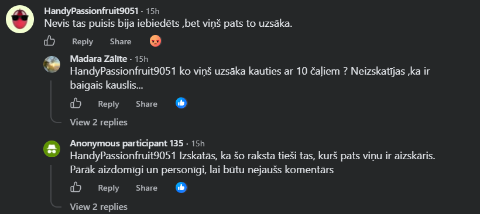The height and width of the screenshot is (214, 480).
Task: Open HandyPassionfruit9051's profile avatar
Action: click(x=20, y=19)
